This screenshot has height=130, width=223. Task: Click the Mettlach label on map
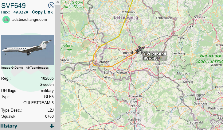click(183, 74)
